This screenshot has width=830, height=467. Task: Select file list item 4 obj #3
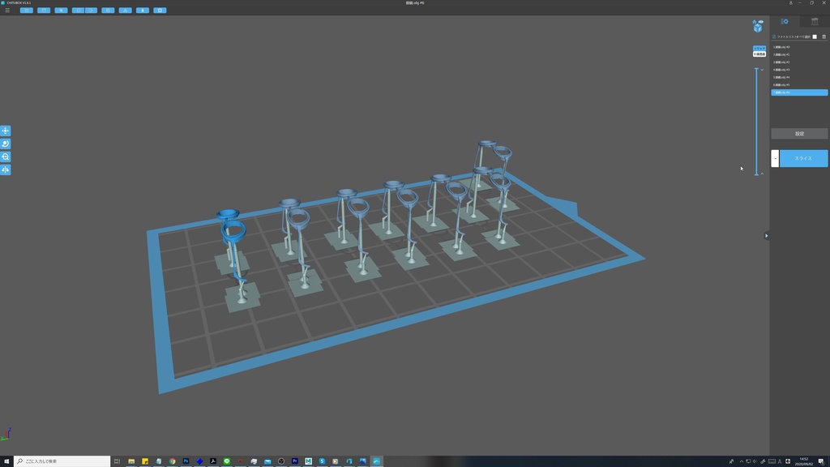point(799,70)
